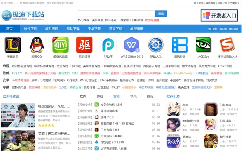Open the 搜狗拼音输入法 icon
The height and width of the screenshot is (151, 242).
coord(227,45)
